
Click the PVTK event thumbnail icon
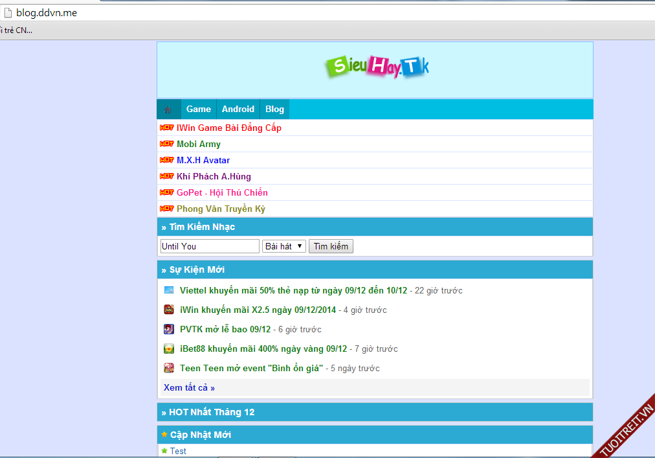coord(169,329)
